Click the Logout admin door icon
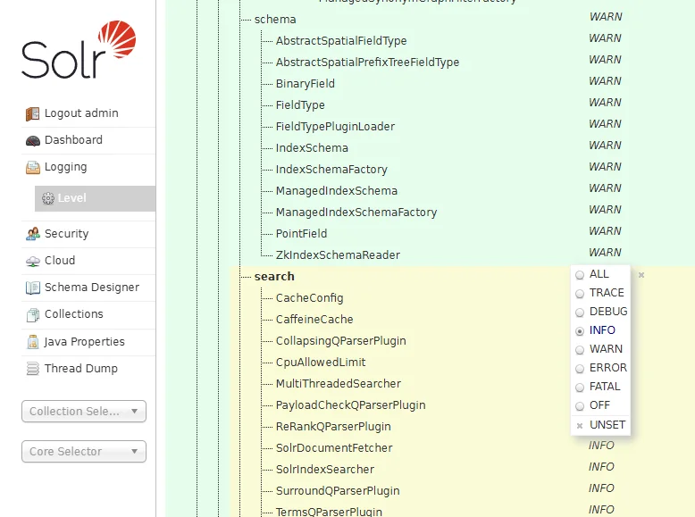Image resolution: width=695 pixels, height=517 pixels. click(x=33, y=114)
